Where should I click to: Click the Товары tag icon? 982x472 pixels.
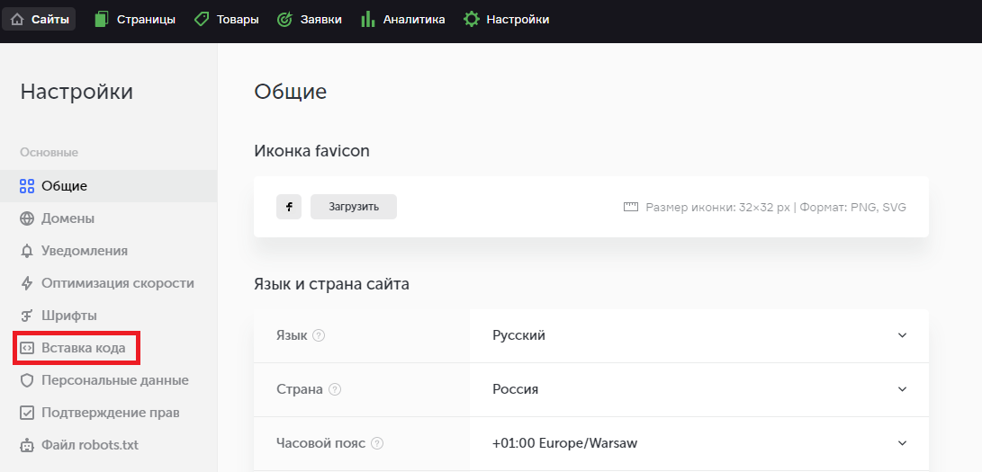202,20
